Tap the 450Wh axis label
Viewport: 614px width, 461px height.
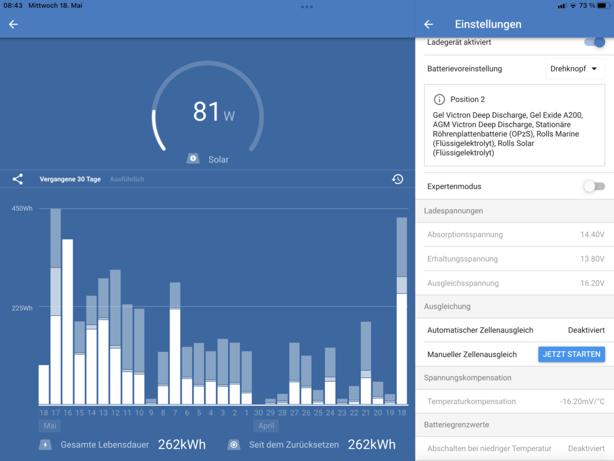coord(22,208)
